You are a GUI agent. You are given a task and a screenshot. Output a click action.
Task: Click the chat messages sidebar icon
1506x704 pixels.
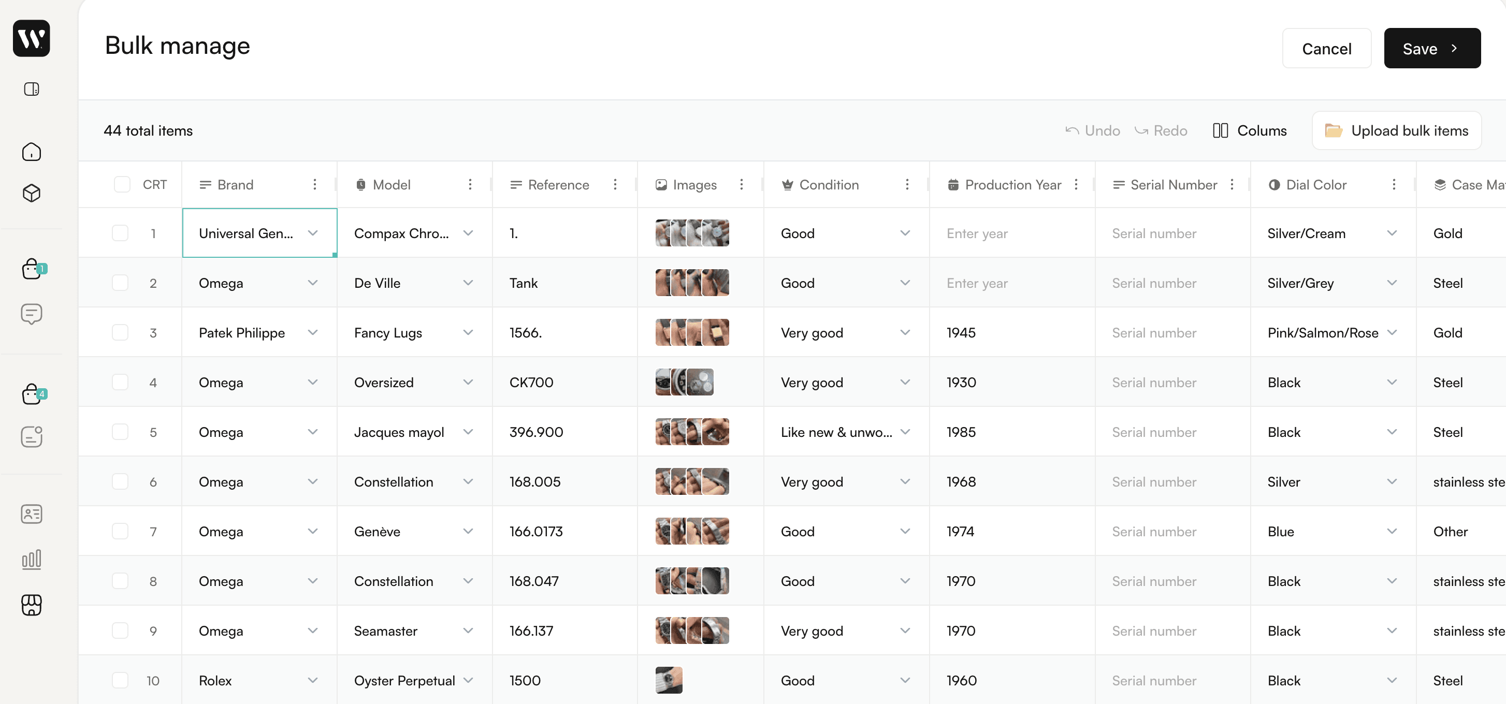tap(32, 314)
